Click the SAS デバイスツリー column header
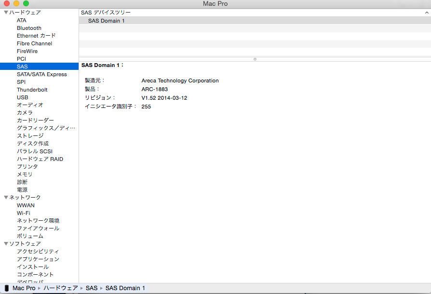The image size is (431, 294). (255, 13)
